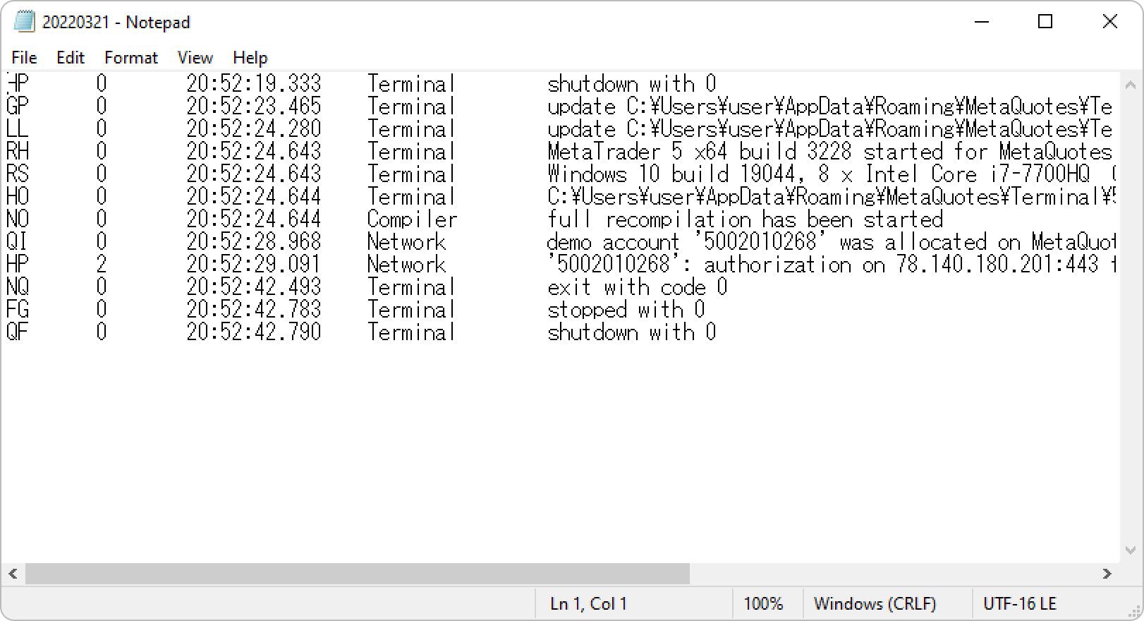
Task: Click timestamp 20:52:42.783
Action: (254, 310)
